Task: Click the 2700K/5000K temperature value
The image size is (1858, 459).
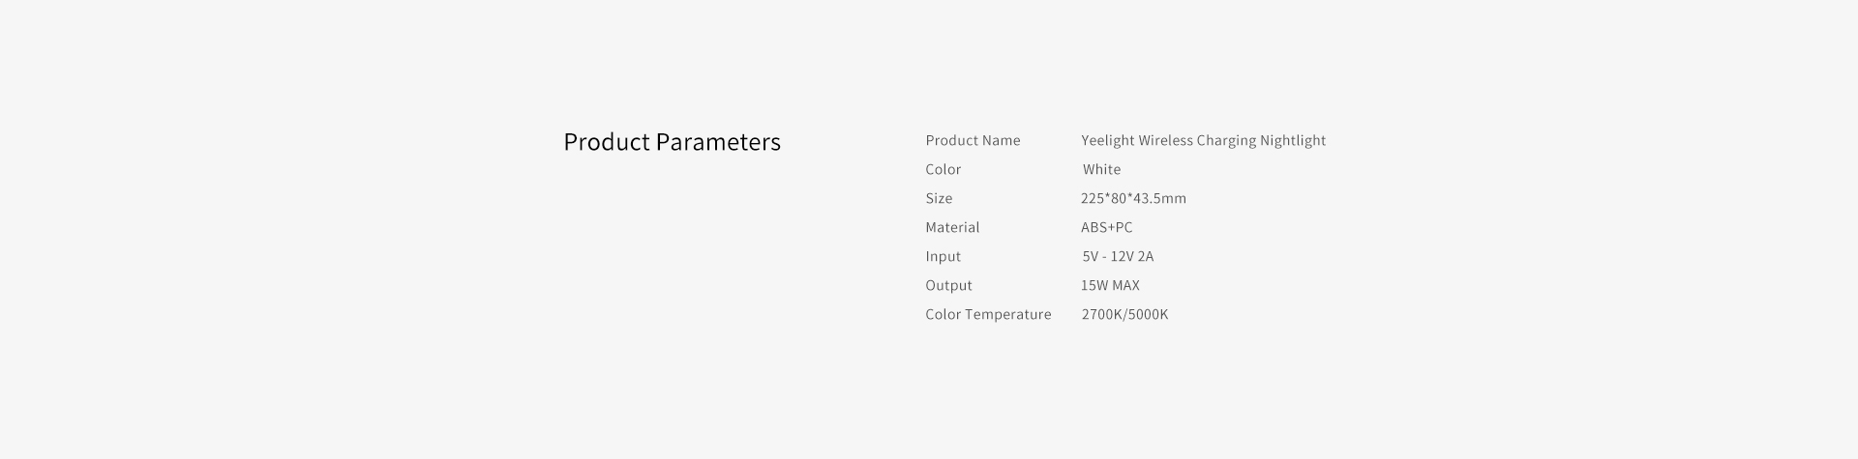Action: coord(1124,314)
